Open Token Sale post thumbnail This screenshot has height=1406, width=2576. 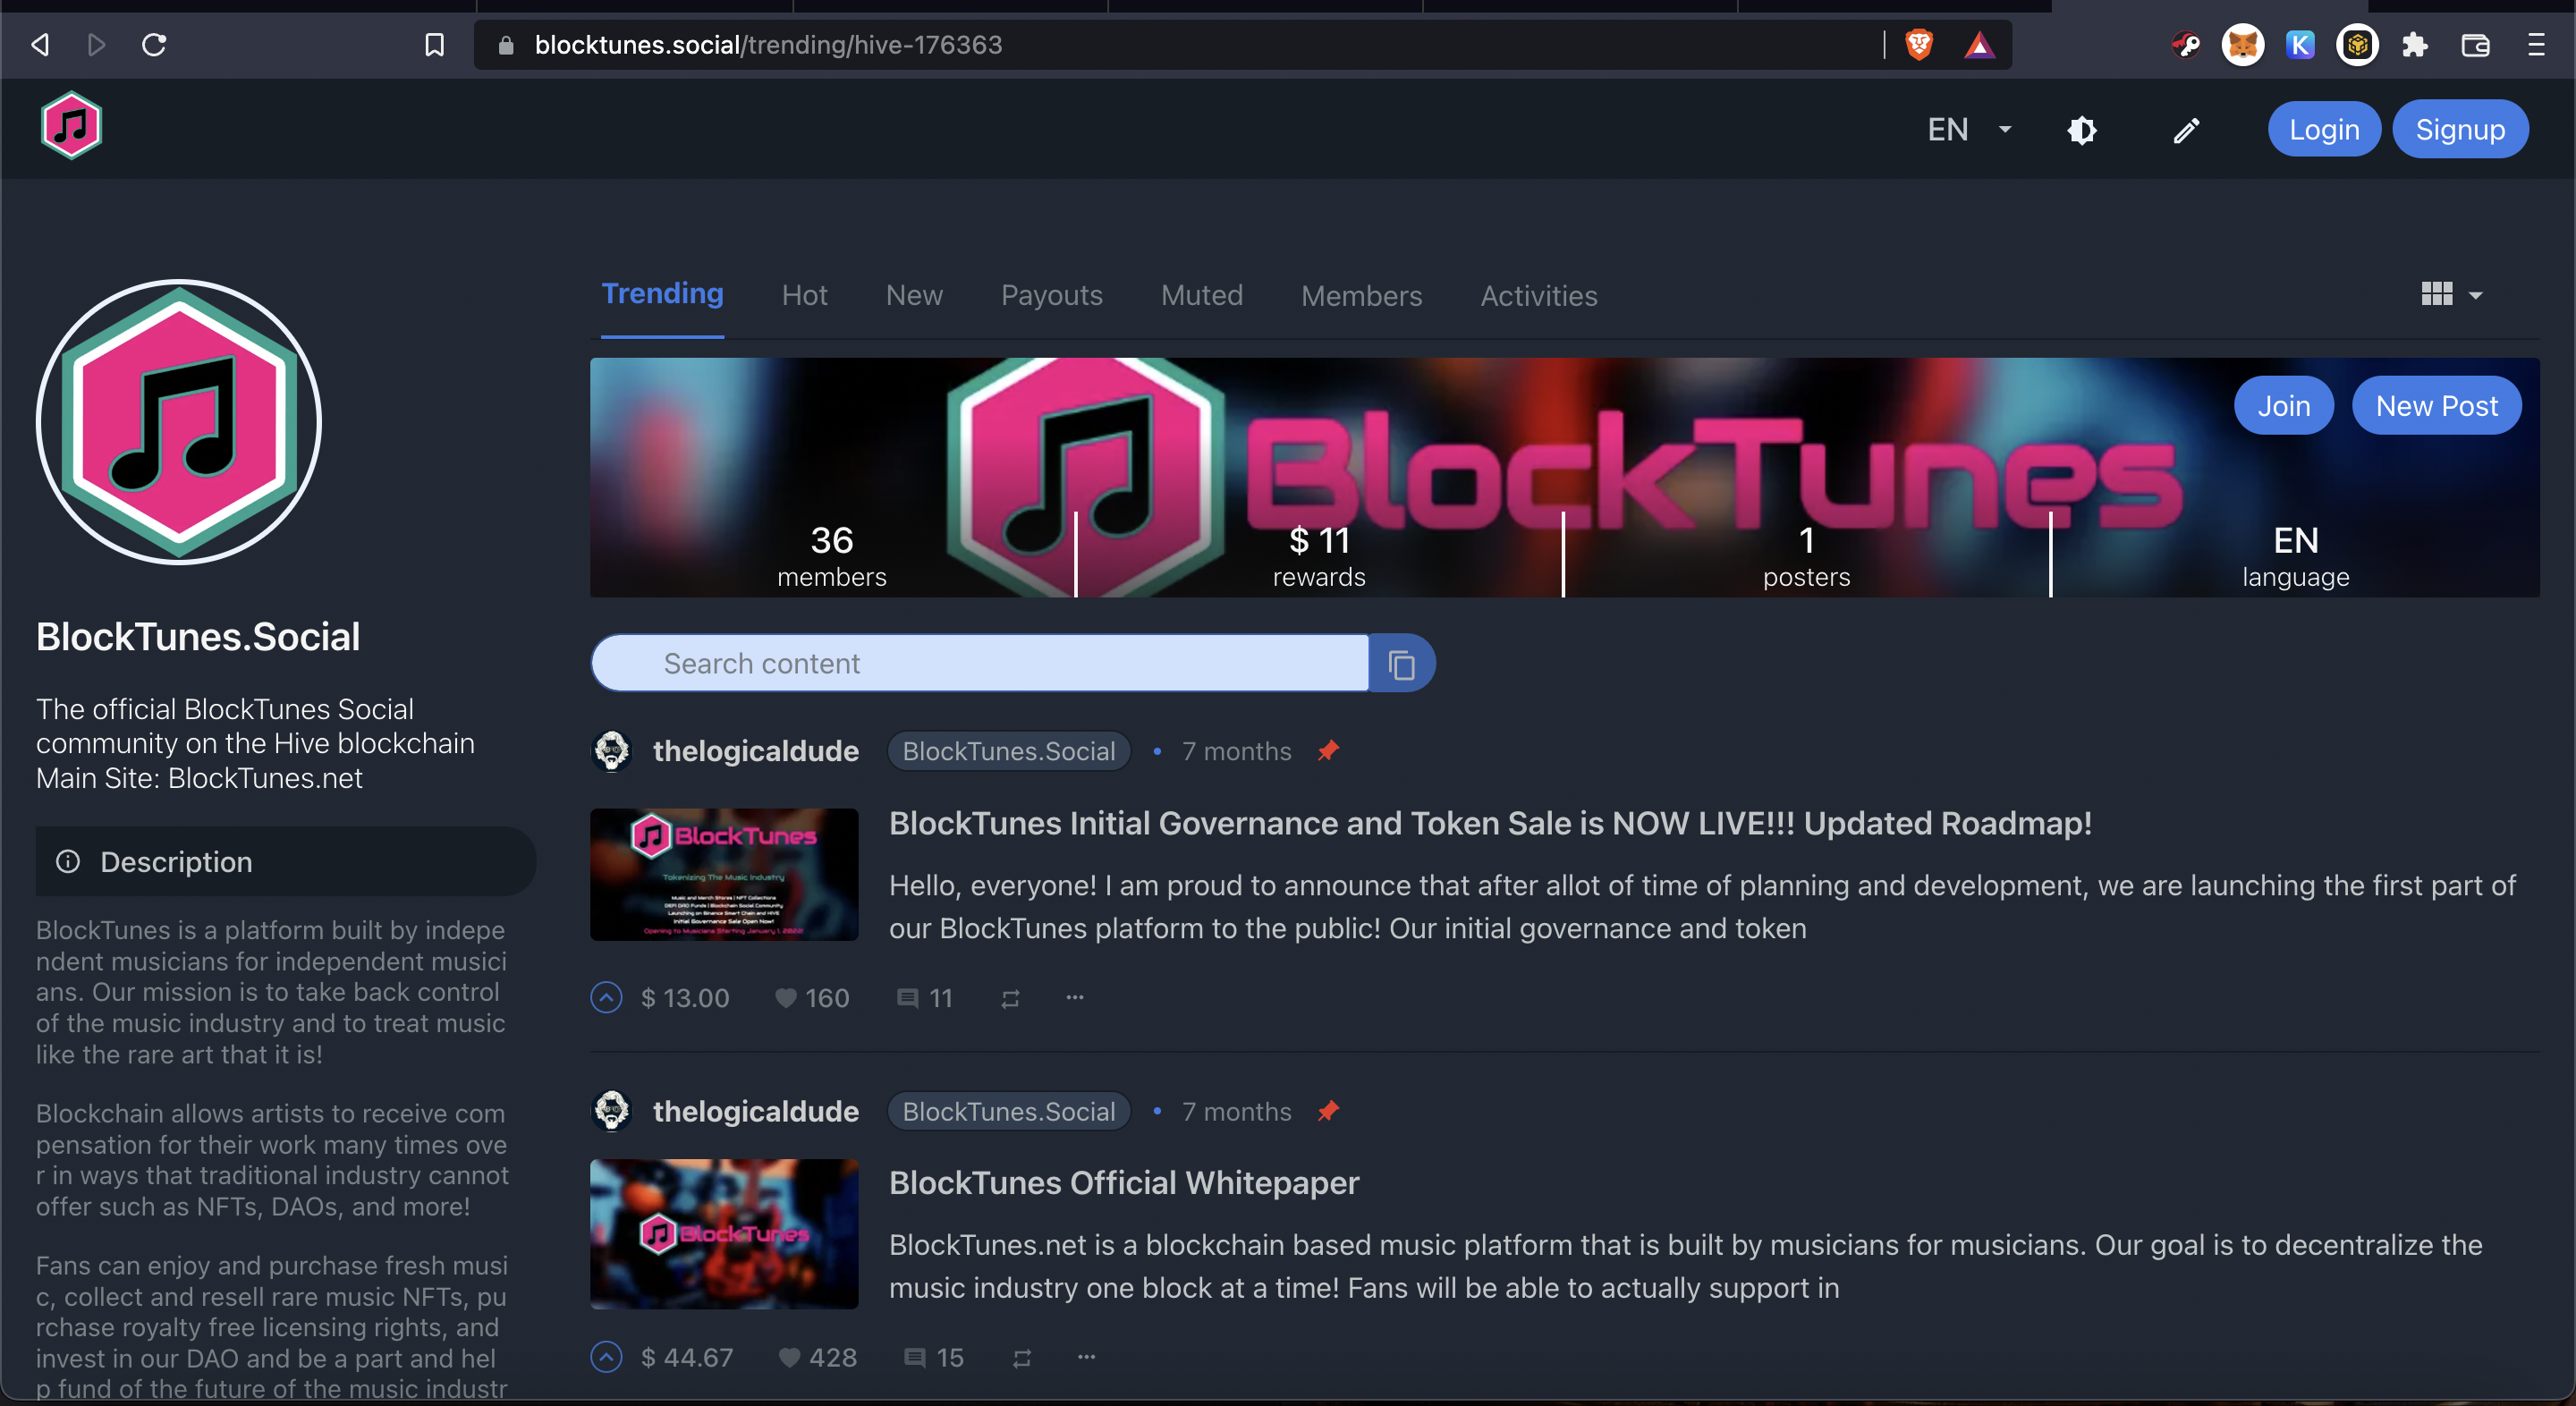point(724,874)
